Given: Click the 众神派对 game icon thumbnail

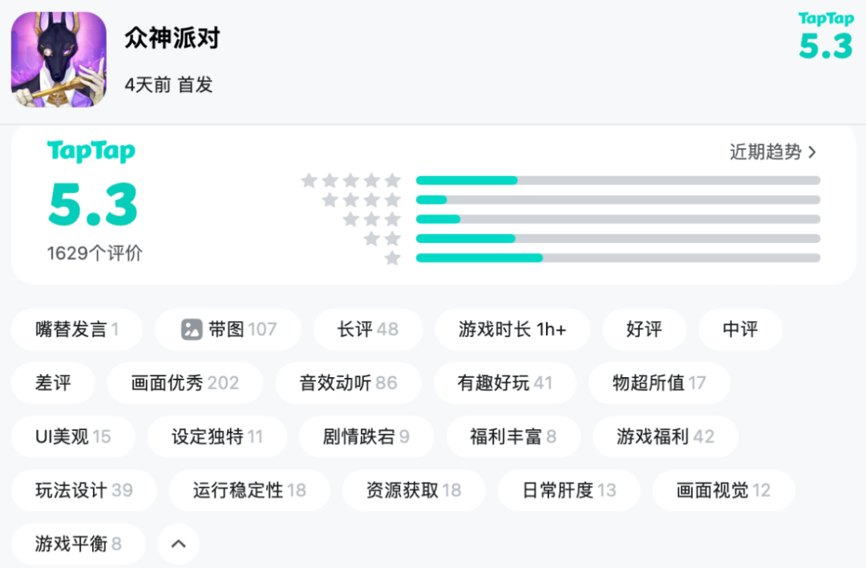Looking at the screenshot, I should point(59,59).
